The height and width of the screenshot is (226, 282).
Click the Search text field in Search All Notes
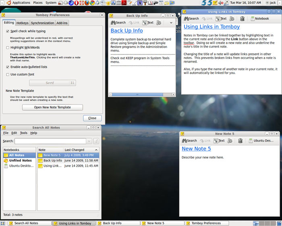[50, 141]
